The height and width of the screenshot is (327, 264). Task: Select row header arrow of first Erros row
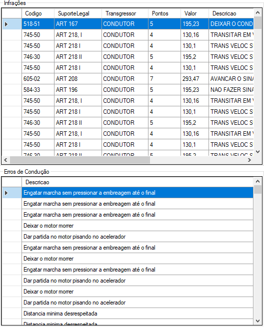(x=12, y=193)
